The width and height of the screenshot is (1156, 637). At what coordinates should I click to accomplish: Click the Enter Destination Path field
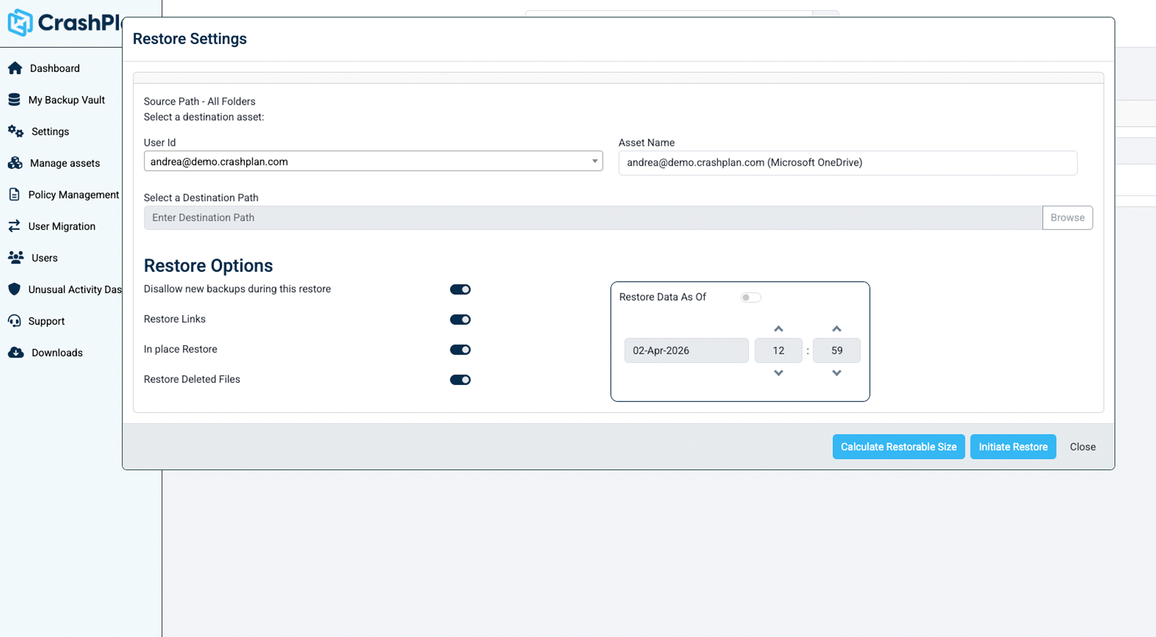(593, 218)
